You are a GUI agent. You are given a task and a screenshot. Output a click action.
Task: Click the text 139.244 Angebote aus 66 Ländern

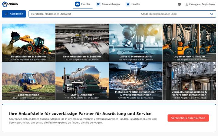pos(28,98)
